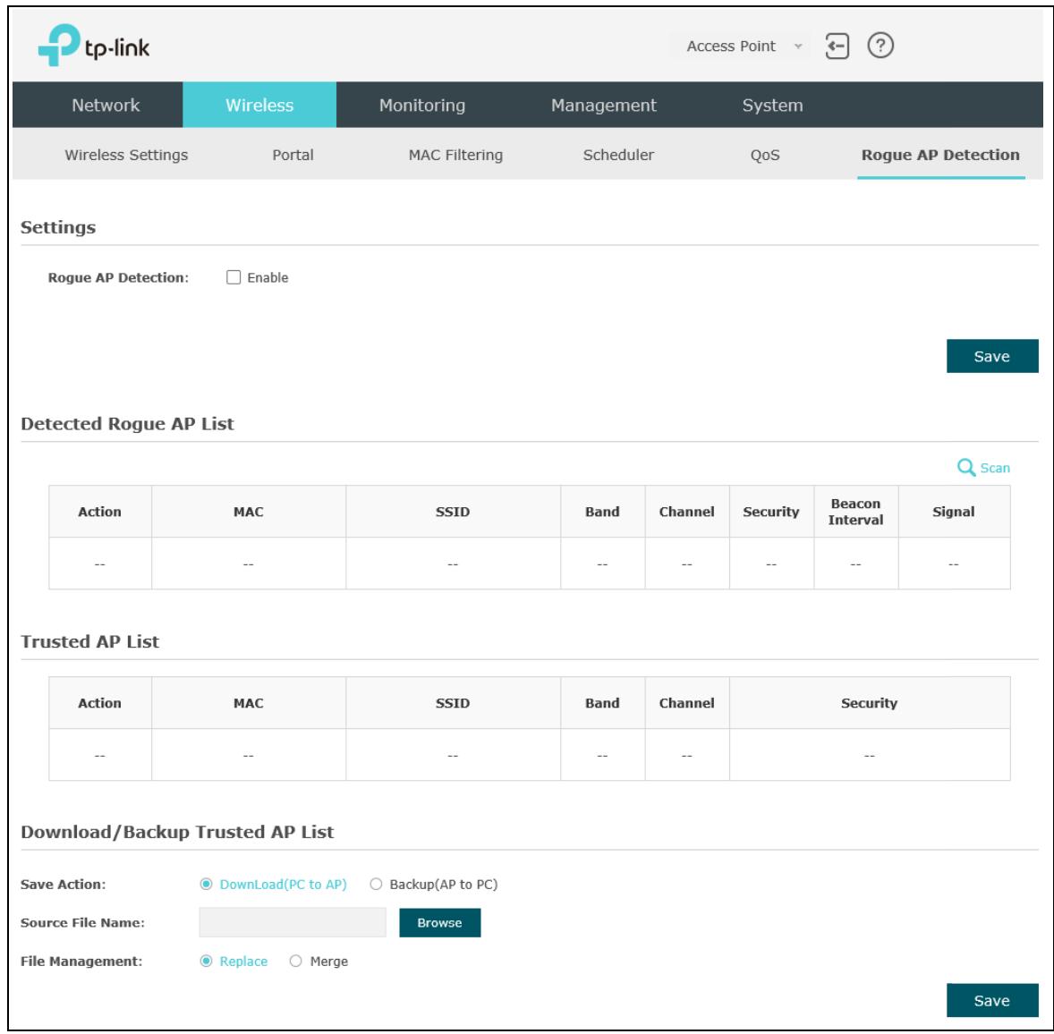Click the Source File Name field

click(293, 922)
